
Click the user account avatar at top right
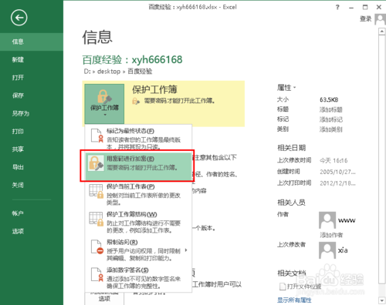(x=380, y=19)
